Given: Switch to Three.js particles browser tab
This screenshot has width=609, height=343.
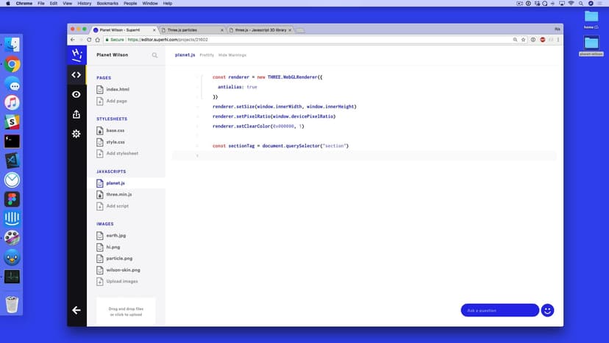Looking at the screenshot, I should 192,30.
